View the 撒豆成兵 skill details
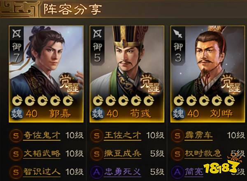247x181 pixels. 123,154
